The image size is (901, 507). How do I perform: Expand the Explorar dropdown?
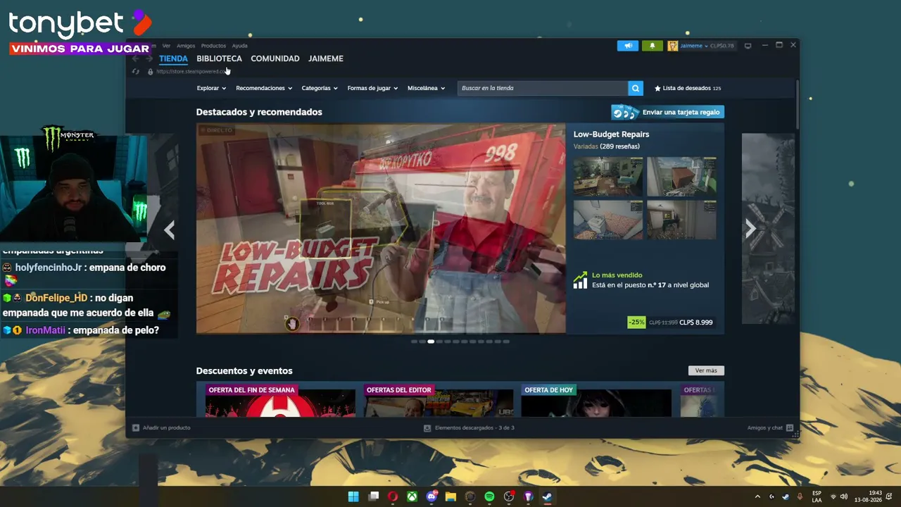[x=211, y=88]
